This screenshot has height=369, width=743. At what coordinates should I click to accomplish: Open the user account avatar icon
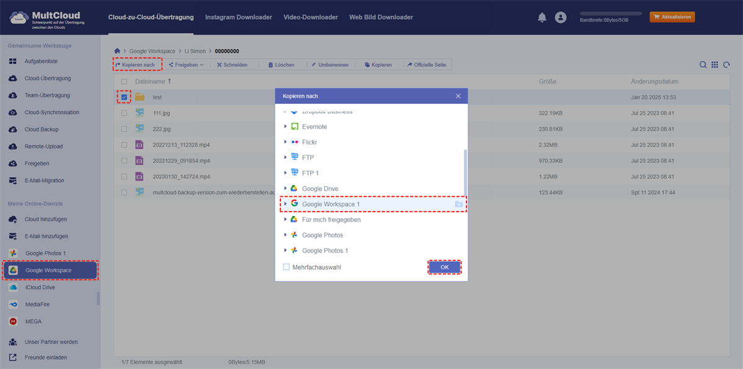click(561, 17)
